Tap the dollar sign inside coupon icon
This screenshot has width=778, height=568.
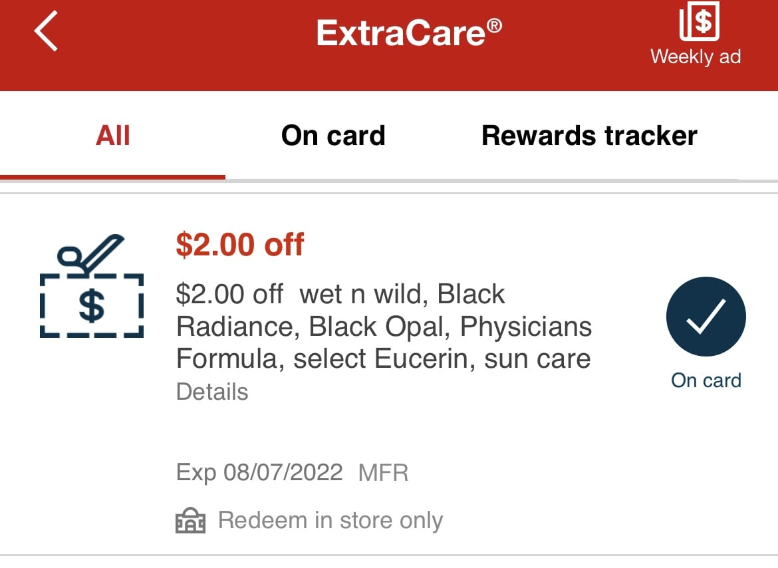(92, 306)
